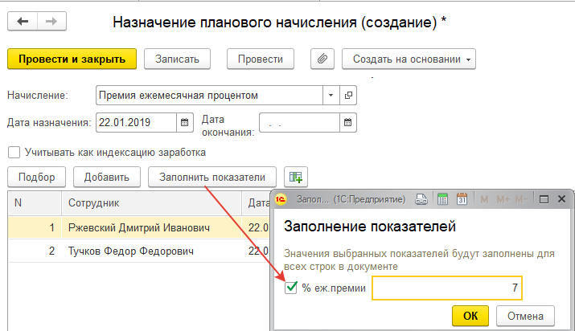Open calendar for Дата окончания
This screenshot has height=331, width=575.
[x=348, y=122]
